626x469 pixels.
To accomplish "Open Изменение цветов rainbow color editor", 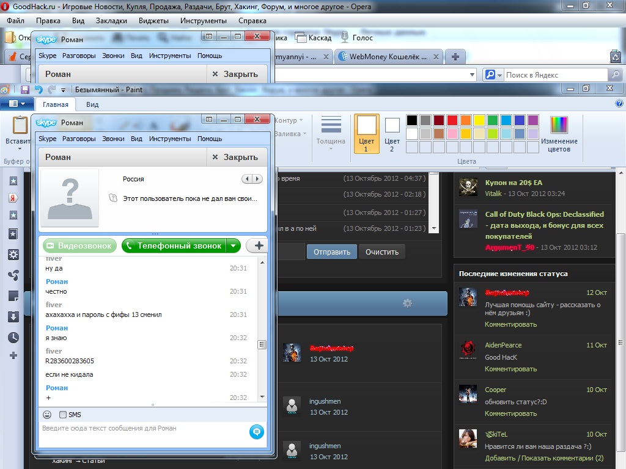I will pos(559,134).
